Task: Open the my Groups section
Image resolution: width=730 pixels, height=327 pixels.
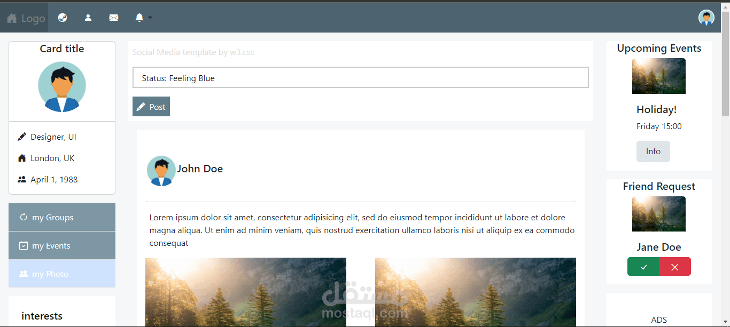Action: 62,217
